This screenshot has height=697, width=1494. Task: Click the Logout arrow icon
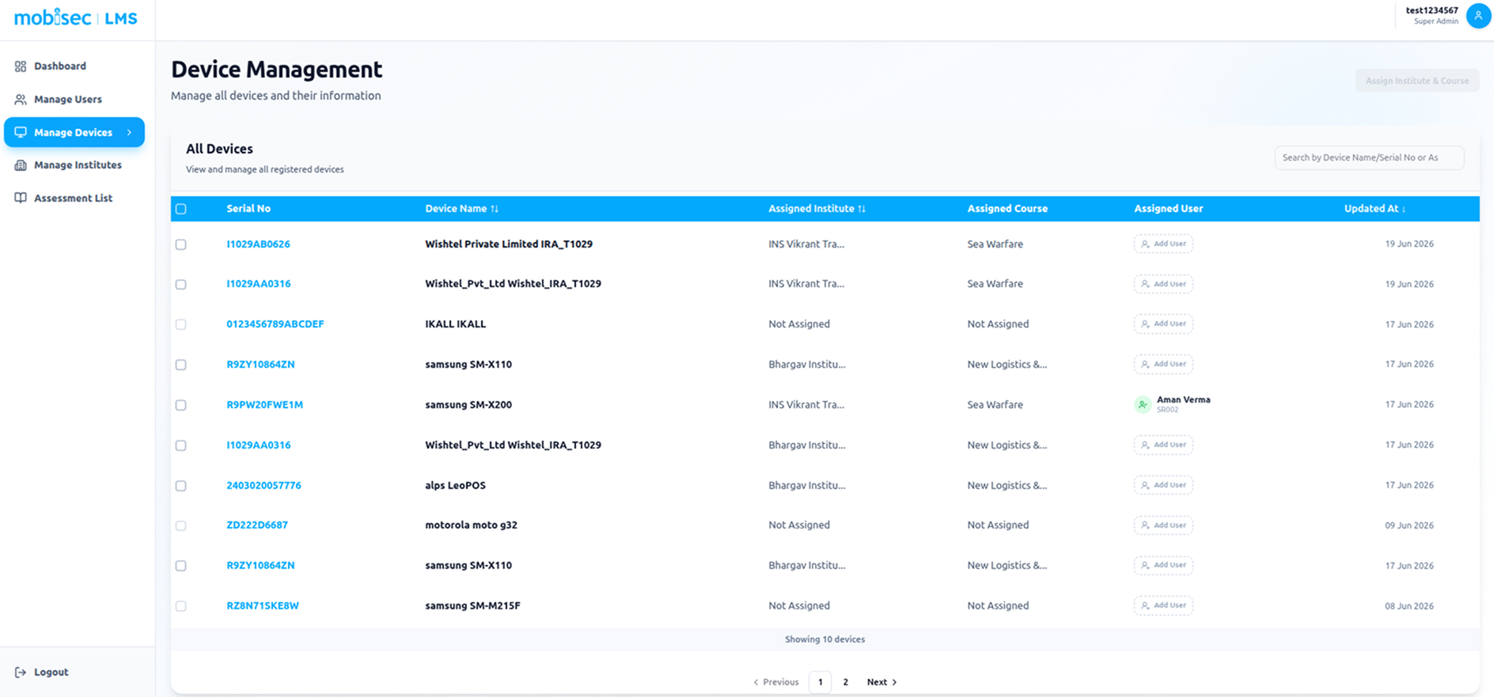coord(21,672)
